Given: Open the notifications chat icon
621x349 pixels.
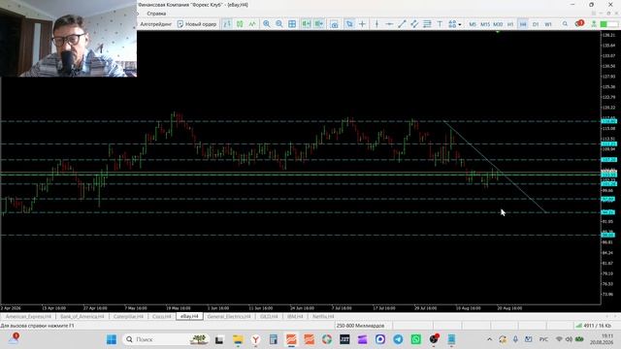Looking at the screenshot, I should tap(579, 23).
